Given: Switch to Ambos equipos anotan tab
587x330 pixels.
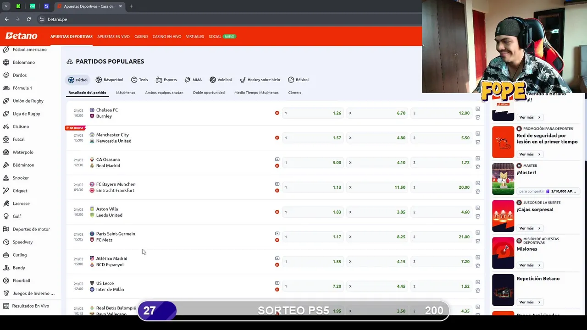Looking at the screenshot, I should (164, 93).
